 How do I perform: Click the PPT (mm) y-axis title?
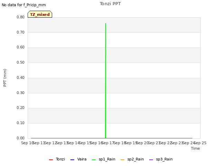5,78
